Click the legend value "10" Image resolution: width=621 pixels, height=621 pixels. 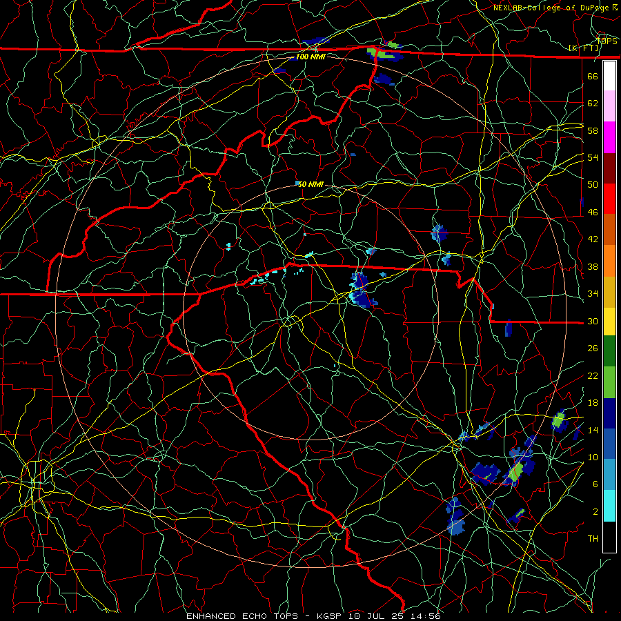[x=593, y=457]
